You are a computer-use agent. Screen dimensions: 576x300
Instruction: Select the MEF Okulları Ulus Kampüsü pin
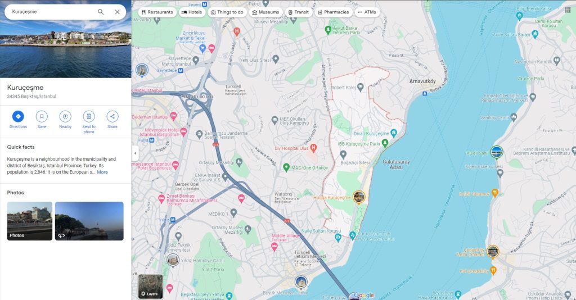point(274,120)
